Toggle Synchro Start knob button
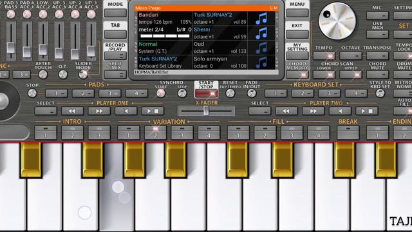412x232 pixels. [x=161, y=93]
